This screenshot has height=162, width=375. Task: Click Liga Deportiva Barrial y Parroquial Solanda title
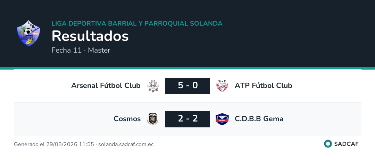(x=137, y=24)
